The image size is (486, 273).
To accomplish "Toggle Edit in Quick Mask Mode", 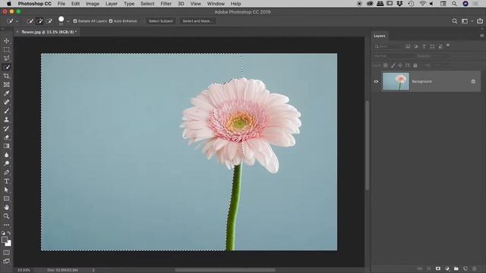I will coord(7,253).
